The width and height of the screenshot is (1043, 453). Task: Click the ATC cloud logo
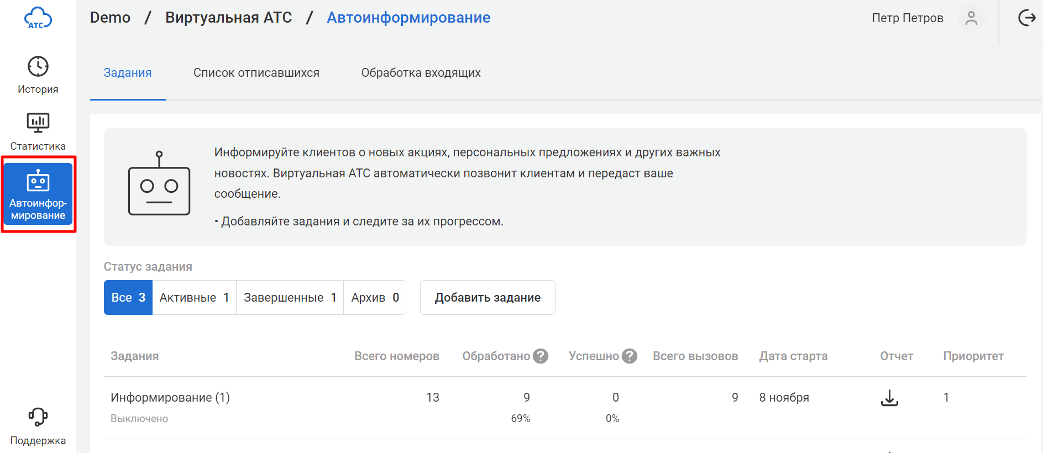coord(38,18)
